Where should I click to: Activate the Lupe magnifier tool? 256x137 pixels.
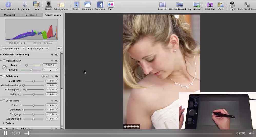coord(232,5)
